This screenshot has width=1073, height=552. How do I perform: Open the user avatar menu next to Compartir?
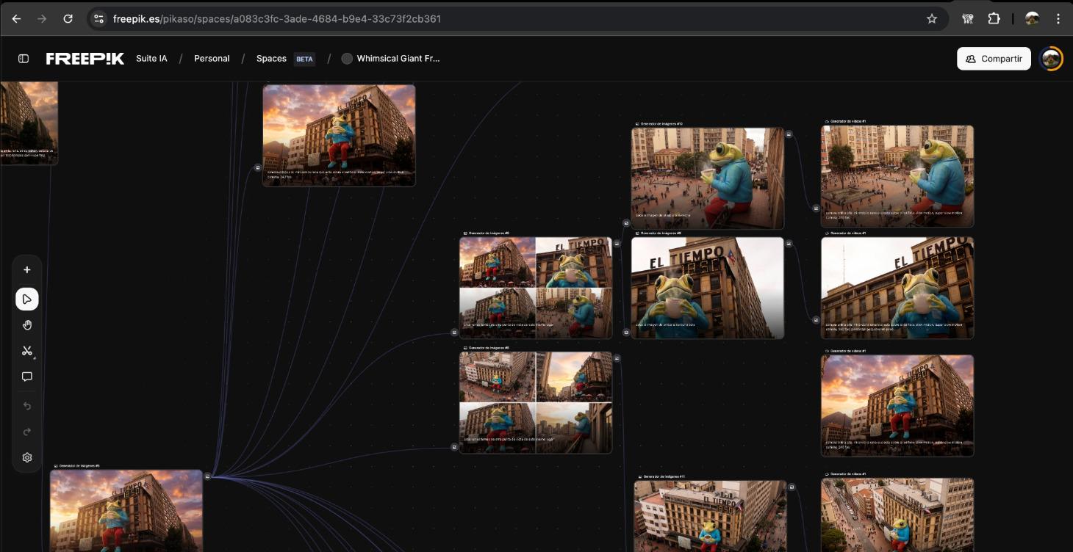[x=1052, y=59]
